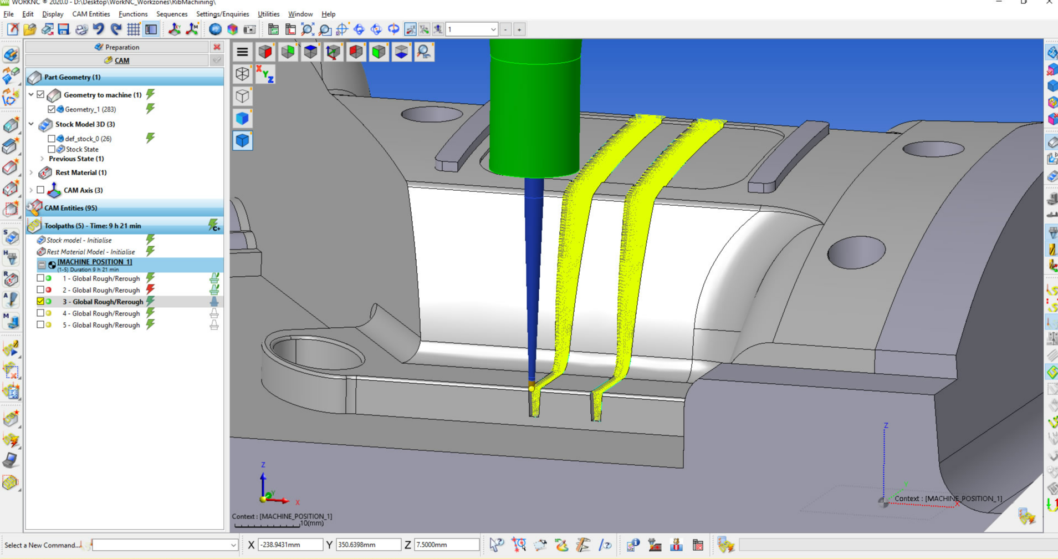
Task: Expand the CAM Axis (3) node
Action: (x=31, y=190)
